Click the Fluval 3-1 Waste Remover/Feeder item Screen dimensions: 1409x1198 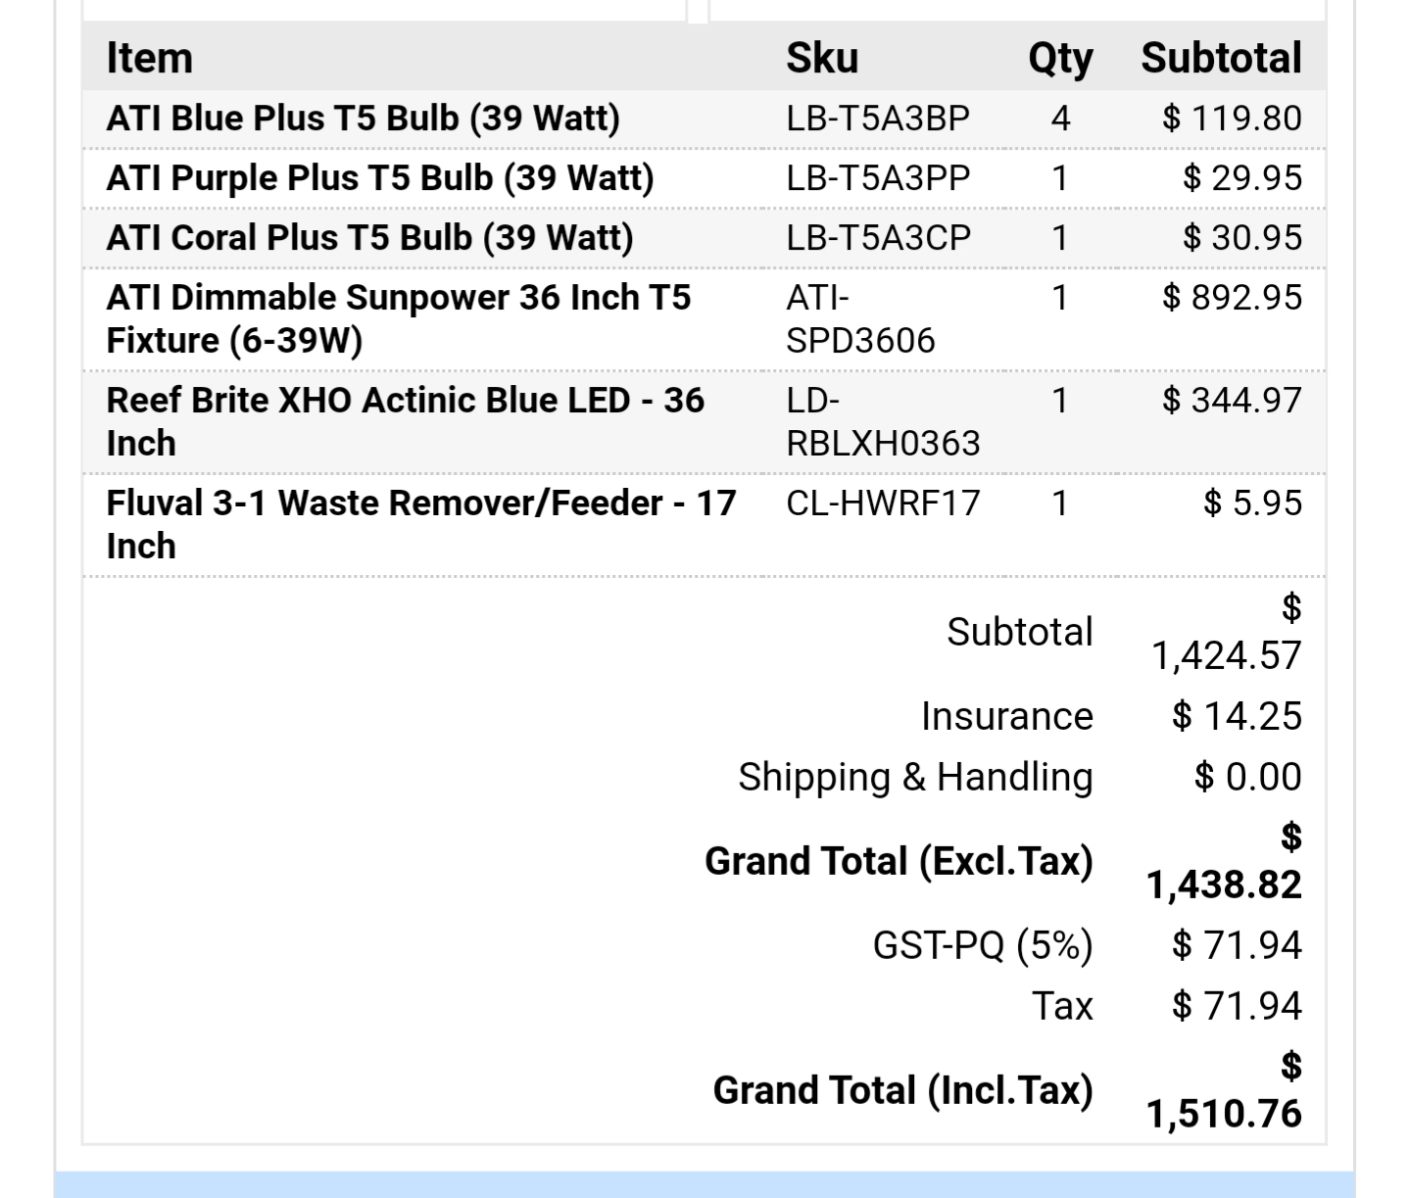(420, 524)
